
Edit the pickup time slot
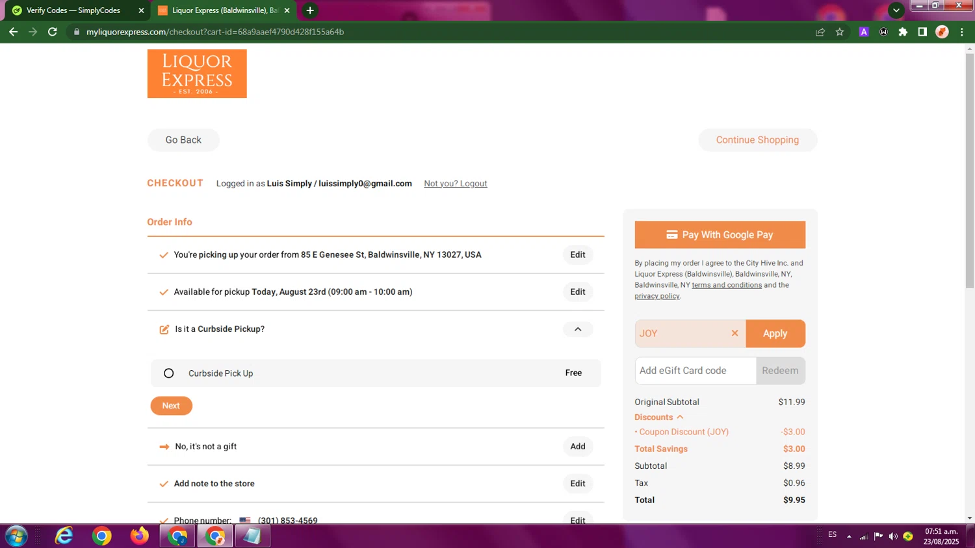(578, 292)
